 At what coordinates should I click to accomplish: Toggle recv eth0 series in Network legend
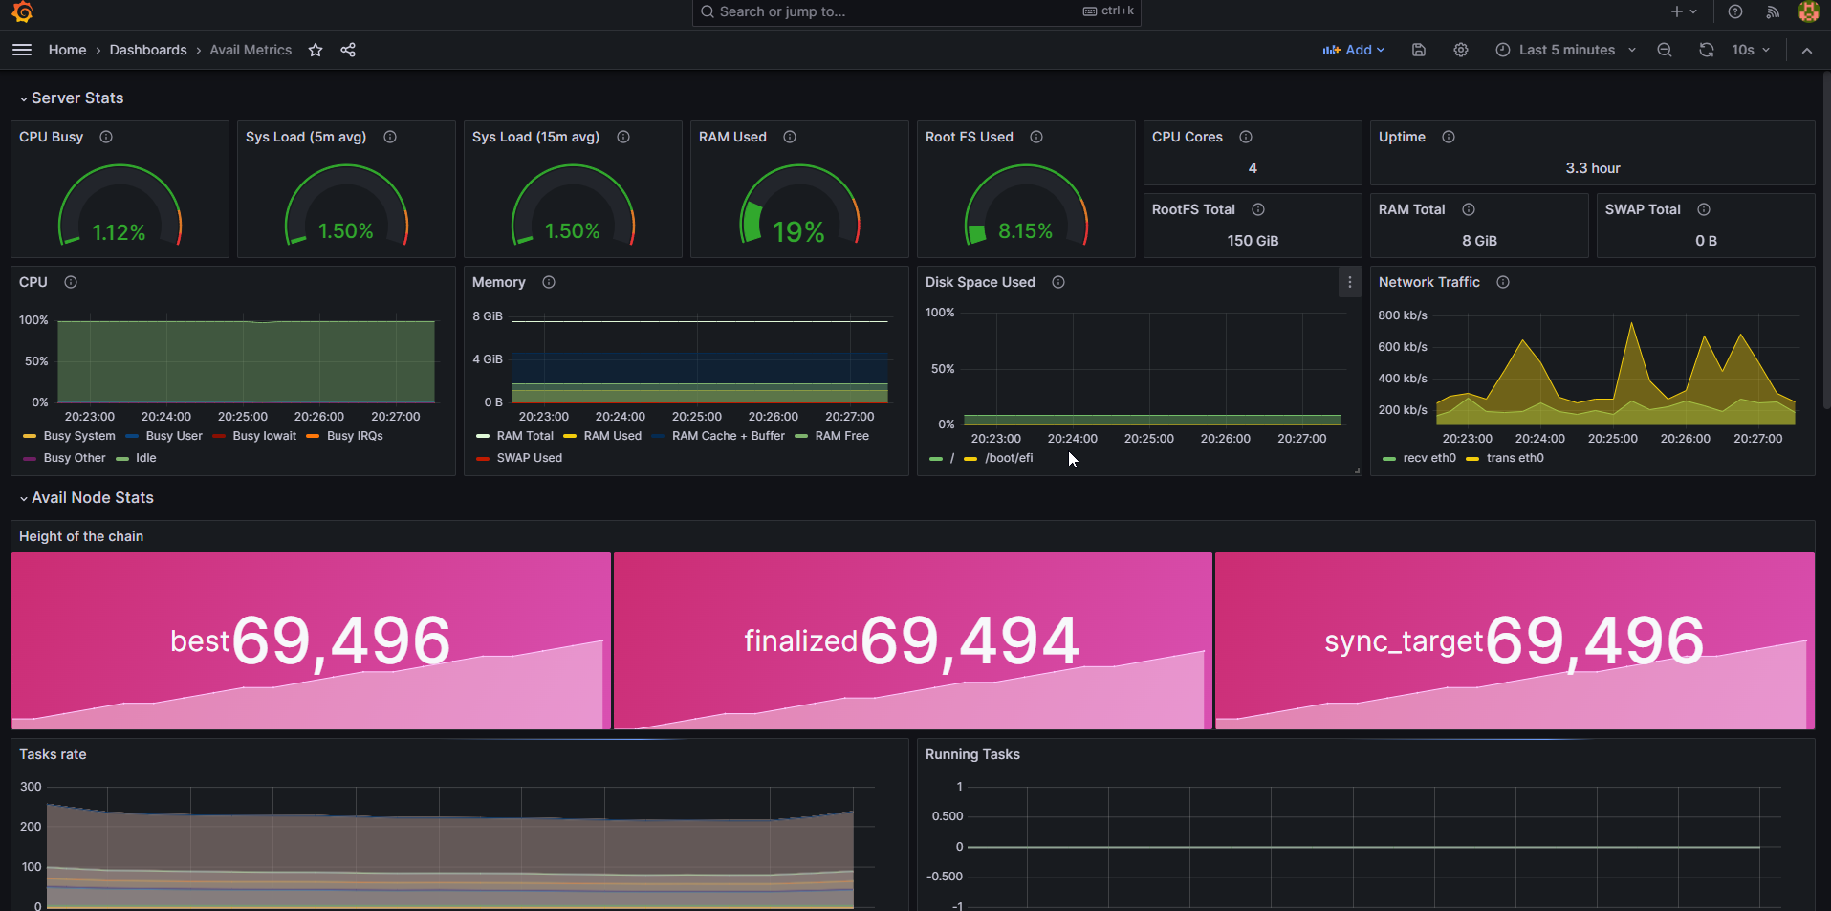(1428, 458)
